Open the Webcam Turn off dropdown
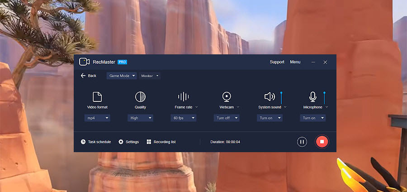 [x=227, y=118]
